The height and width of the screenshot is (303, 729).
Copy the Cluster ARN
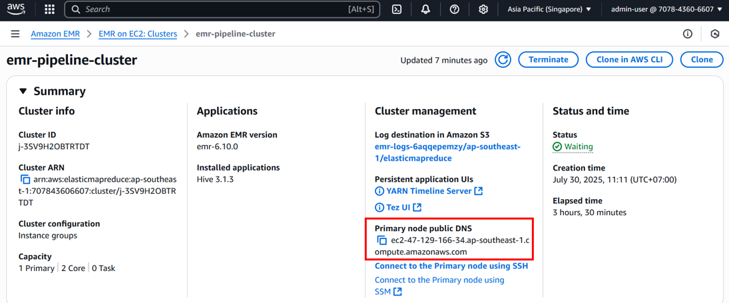point(25,180)
